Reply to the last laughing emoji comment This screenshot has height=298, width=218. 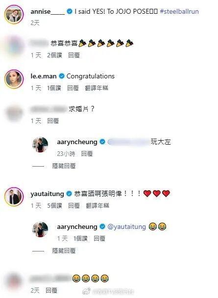tap(51, 290)
